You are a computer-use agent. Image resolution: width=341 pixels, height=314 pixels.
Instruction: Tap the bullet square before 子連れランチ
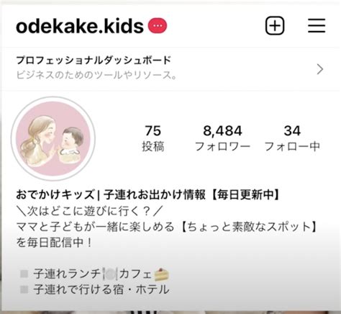point(24,274)
